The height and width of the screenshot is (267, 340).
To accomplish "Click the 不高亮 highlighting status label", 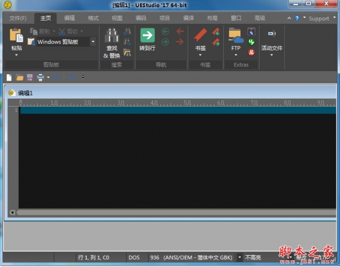I will pyautogui.click(x=254, y=257).
